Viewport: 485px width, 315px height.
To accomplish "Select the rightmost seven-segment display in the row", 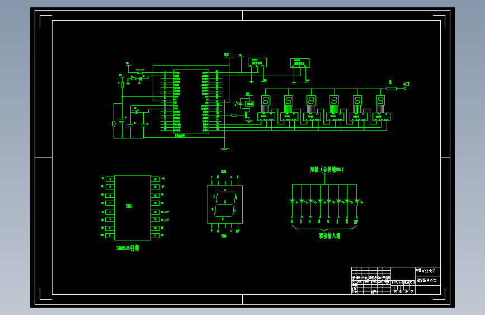I will click(380, 100).
